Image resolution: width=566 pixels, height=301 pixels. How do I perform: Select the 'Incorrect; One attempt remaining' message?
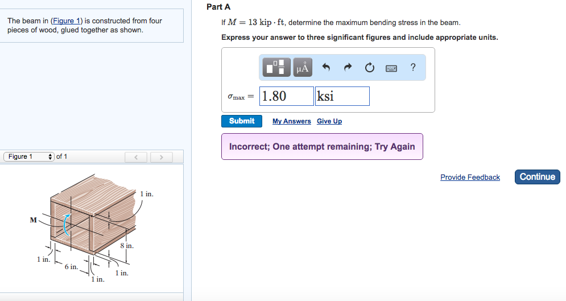point(322,147)
